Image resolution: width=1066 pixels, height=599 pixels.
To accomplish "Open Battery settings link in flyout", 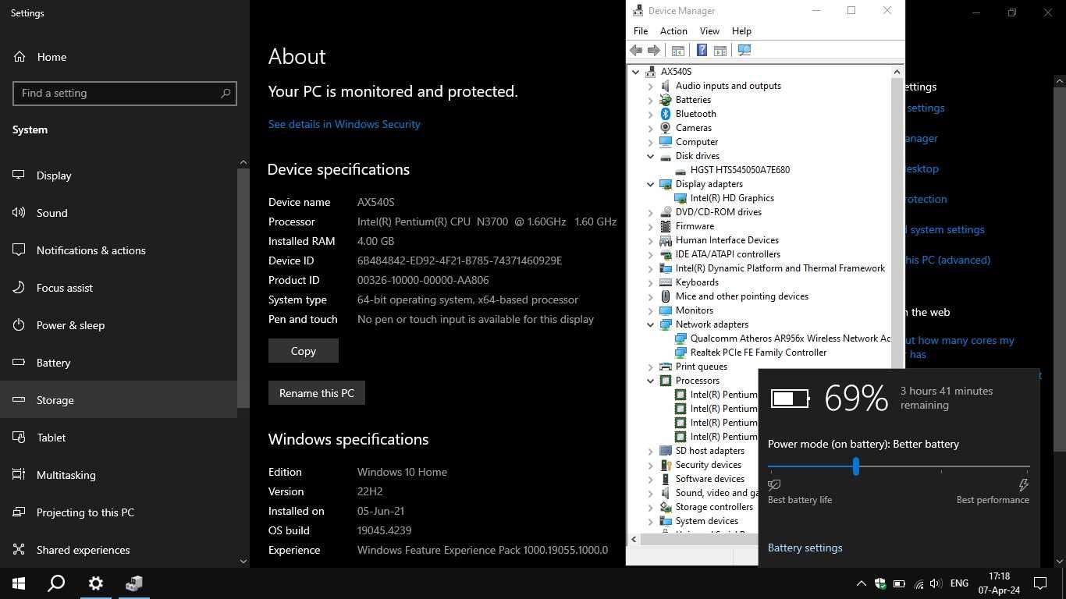I will (805, 548).
